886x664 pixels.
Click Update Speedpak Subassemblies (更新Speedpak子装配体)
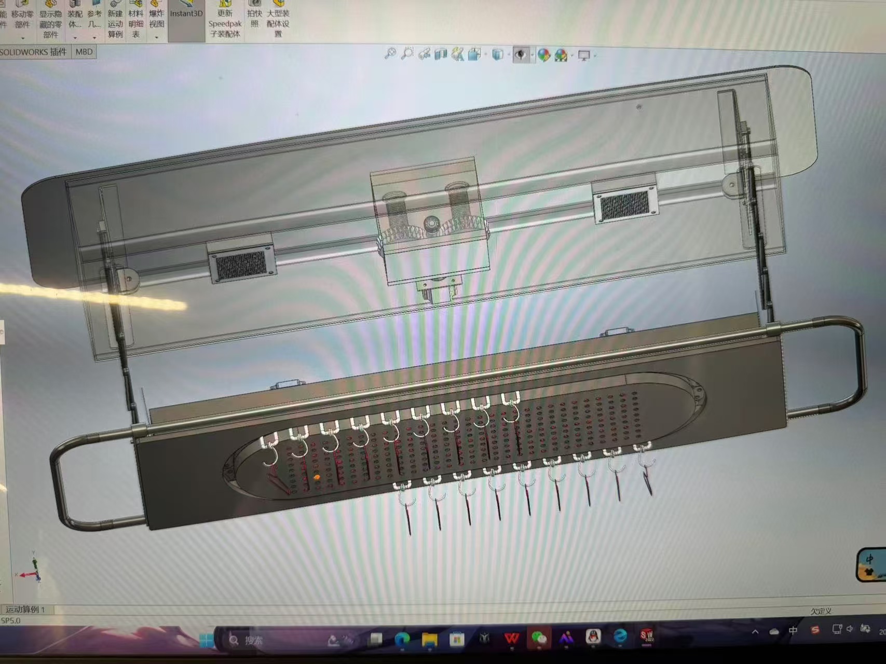coord(225,20)
